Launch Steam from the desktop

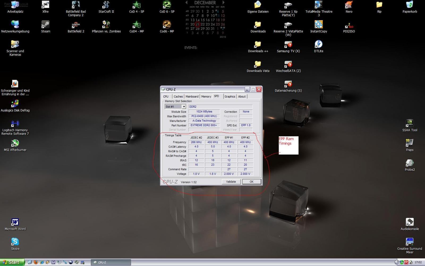pyautogui.click(x=45, y=27)
